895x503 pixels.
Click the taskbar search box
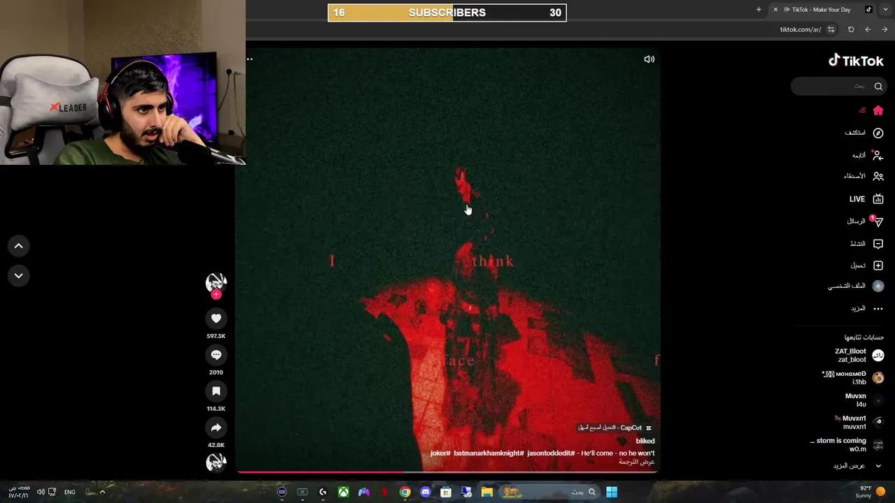pyautogui.click(x=550, y=492)
